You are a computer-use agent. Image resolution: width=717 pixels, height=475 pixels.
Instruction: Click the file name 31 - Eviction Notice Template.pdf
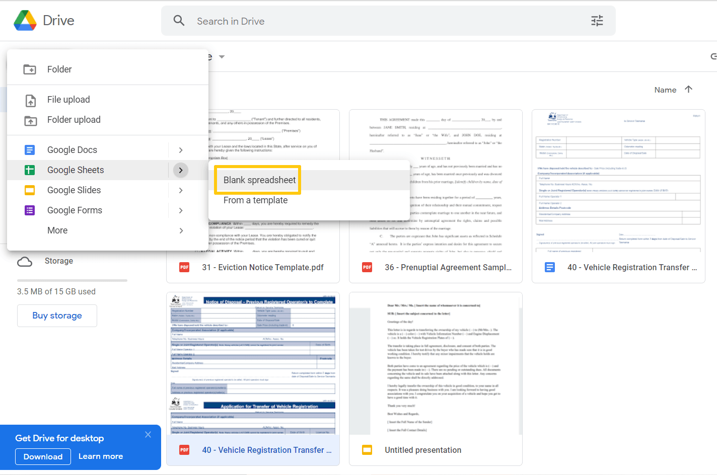coord(263,267)
